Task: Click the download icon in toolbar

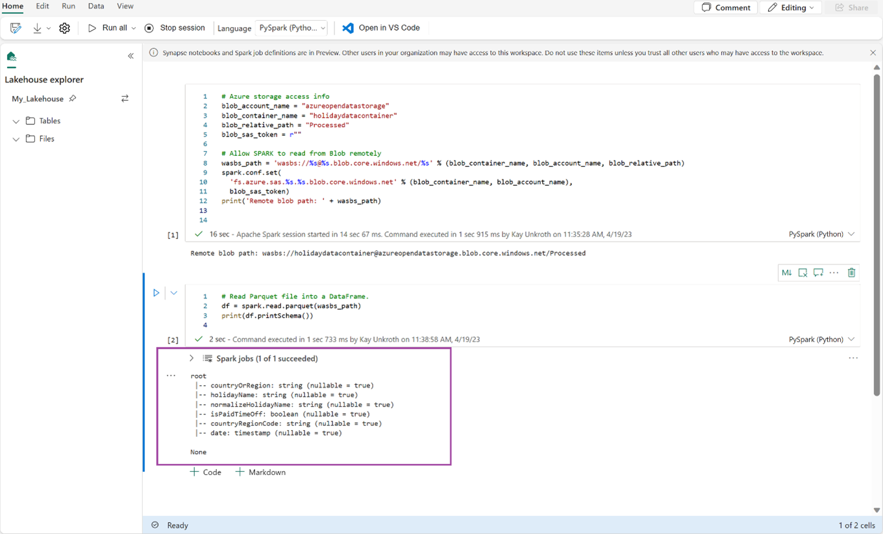Action: [38, 28]
